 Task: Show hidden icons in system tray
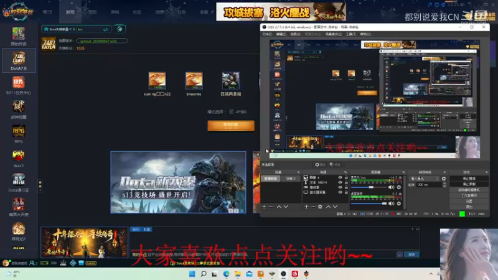[431, 274]
